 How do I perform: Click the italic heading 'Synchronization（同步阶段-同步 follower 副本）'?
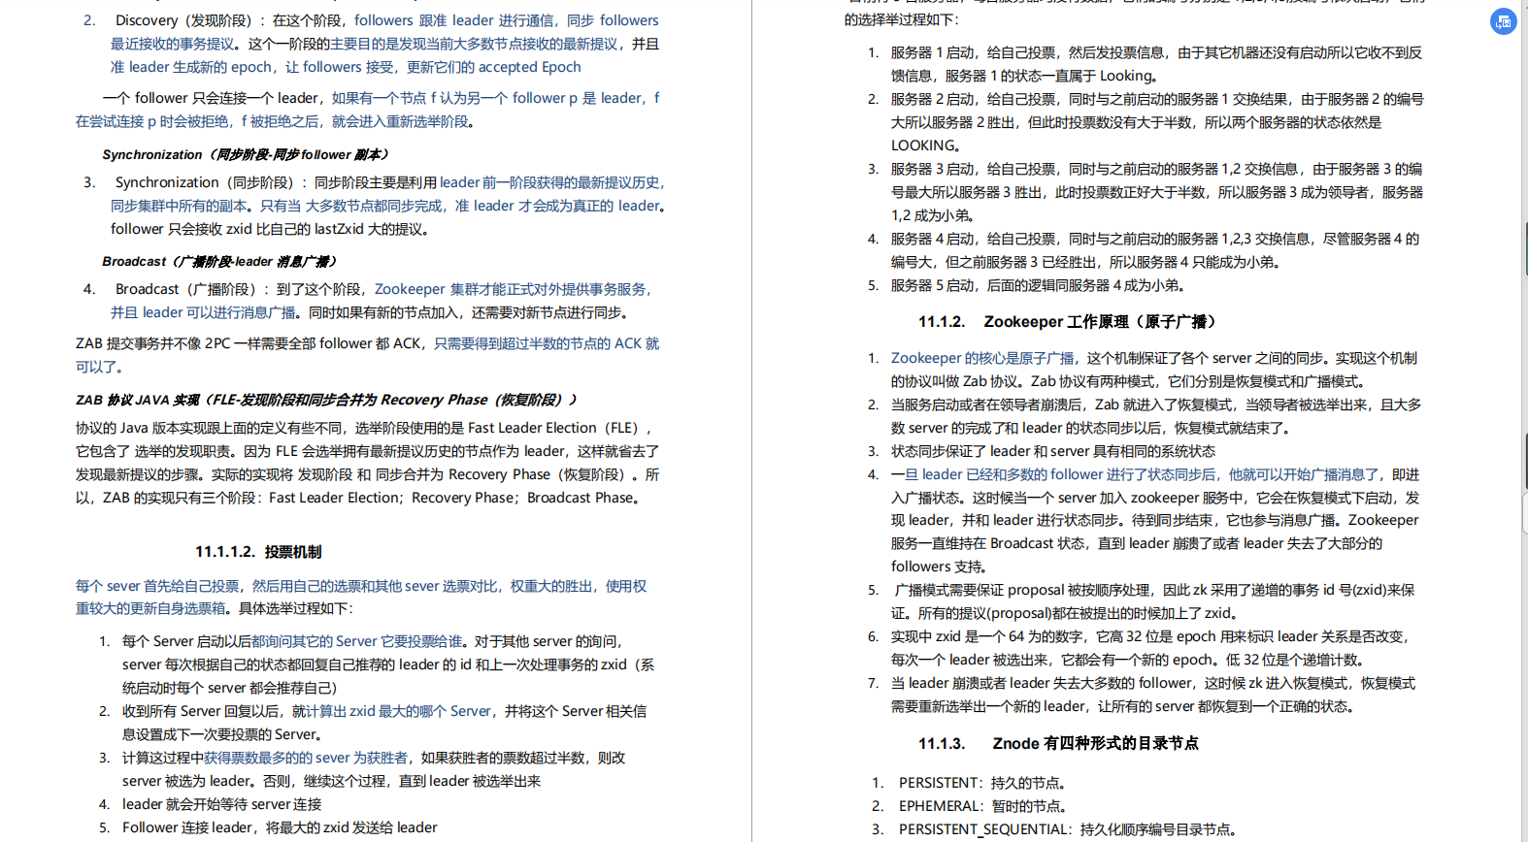coord(247,154)
